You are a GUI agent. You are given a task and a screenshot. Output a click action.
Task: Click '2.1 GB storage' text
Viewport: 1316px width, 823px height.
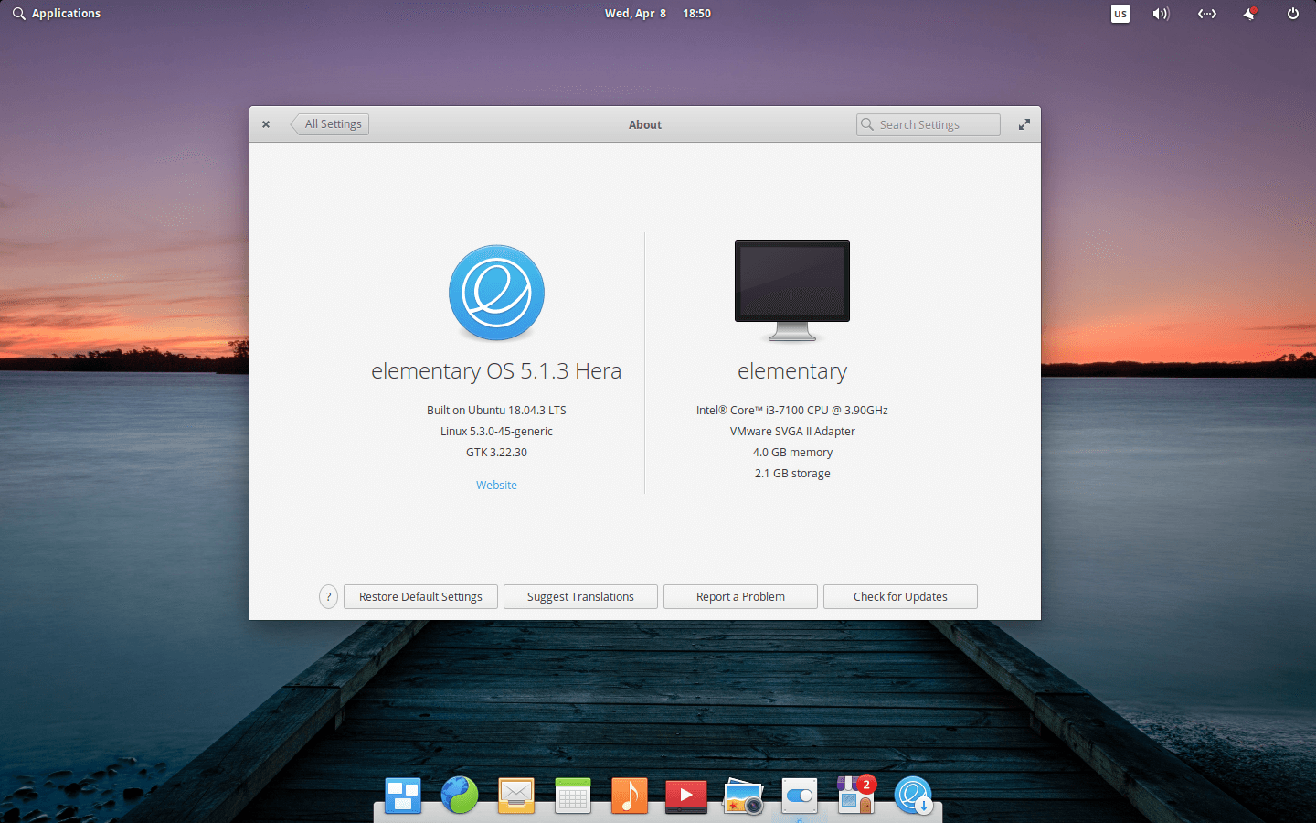pos(792,474)
